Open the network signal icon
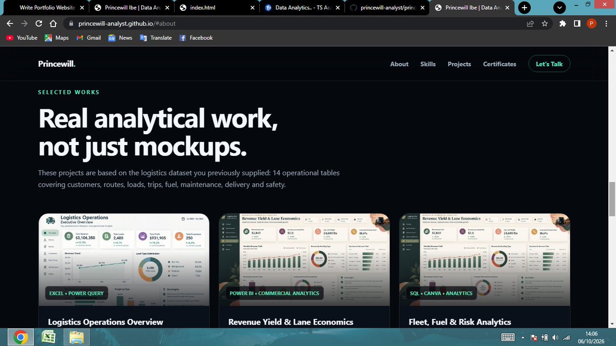This screenshot has width=616, height=346. [567, 337]
